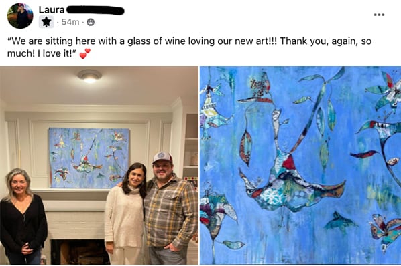The height and width of the screenshot is (266, 401).
Task: Click the small teal bird shape in the painting
Action: 339,222
